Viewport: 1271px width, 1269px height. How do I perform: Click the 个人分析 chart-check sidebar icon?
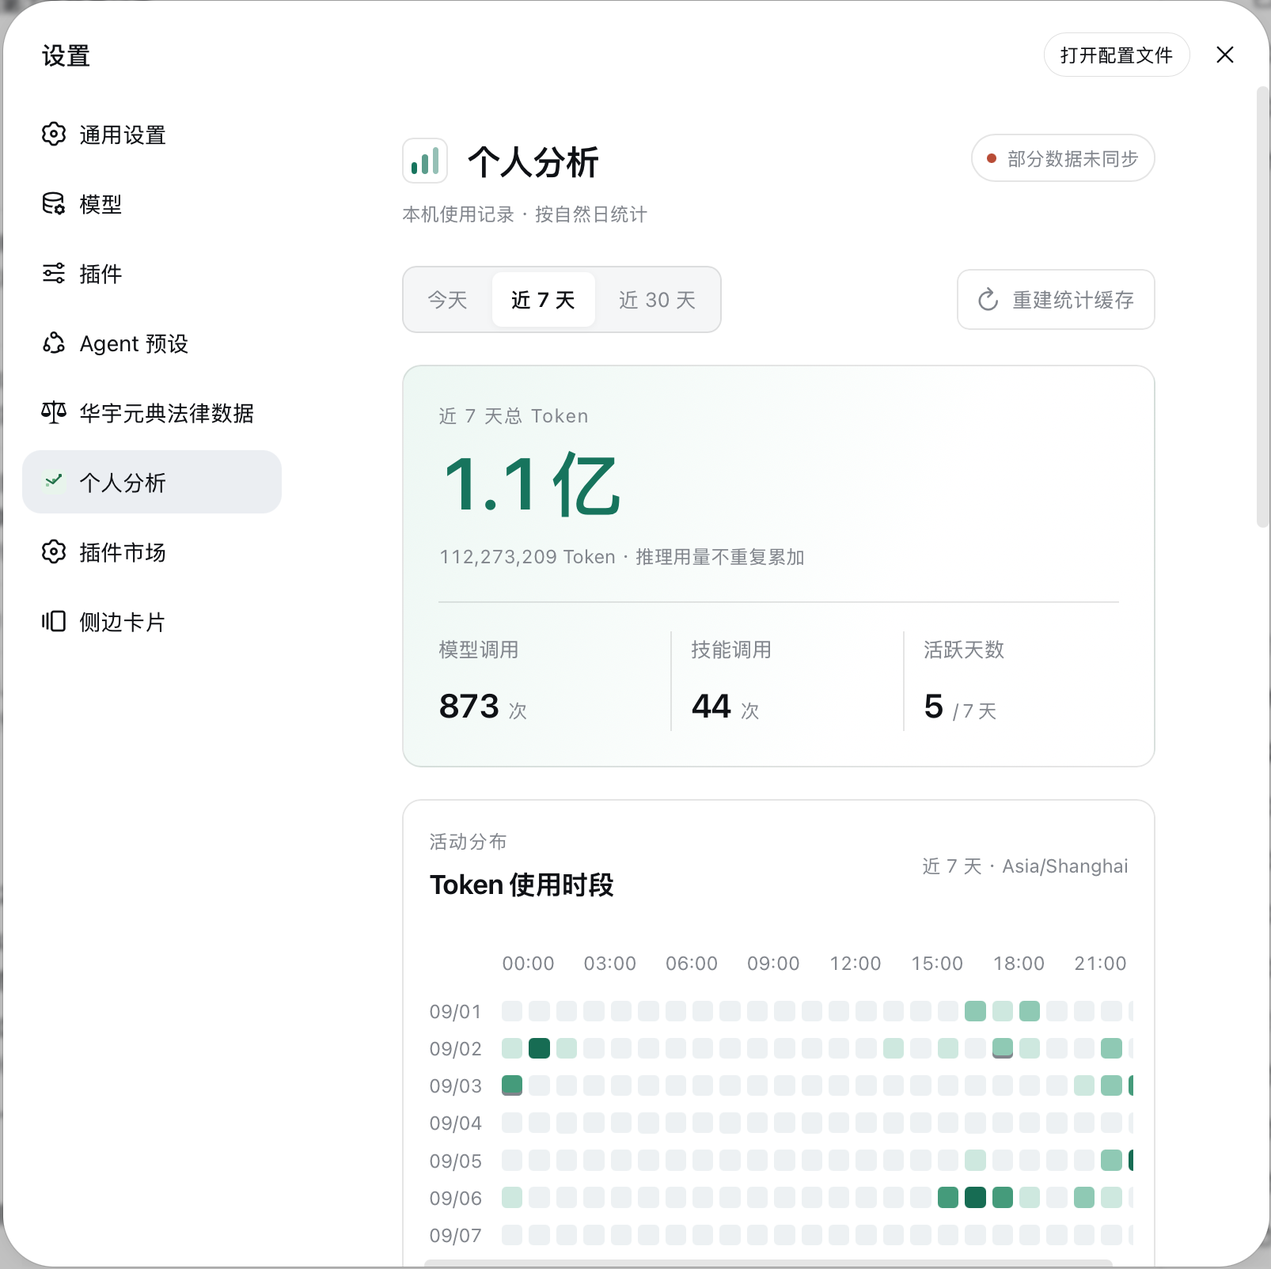[53, 481]
